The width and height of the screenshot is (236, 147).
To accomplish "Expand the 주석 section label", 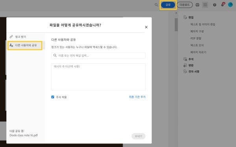I will coord(191,59).
